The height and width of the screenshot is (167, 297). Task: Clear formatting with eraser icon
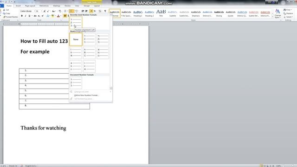60,11
